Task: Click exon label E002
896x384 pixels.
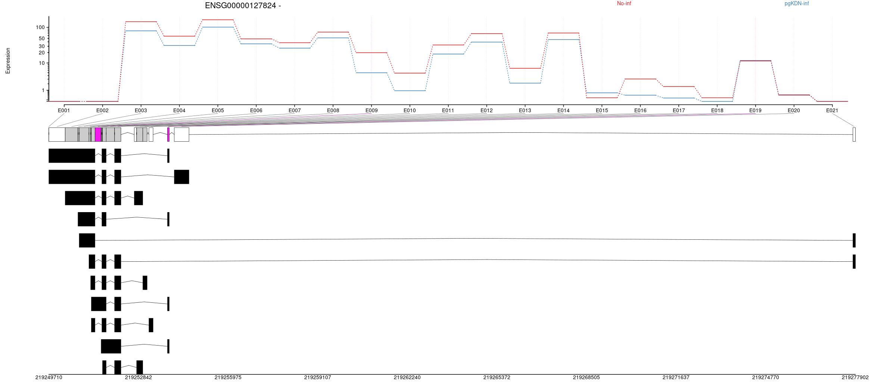Action: [102, 110]
